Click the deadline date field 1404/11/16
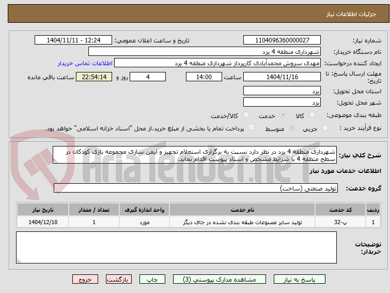 (282, 77)
